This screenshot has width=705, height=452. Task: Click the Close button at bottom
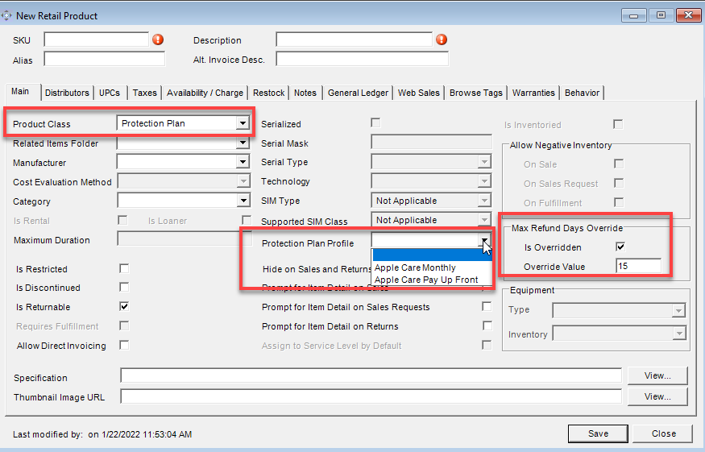click(664, 433)
